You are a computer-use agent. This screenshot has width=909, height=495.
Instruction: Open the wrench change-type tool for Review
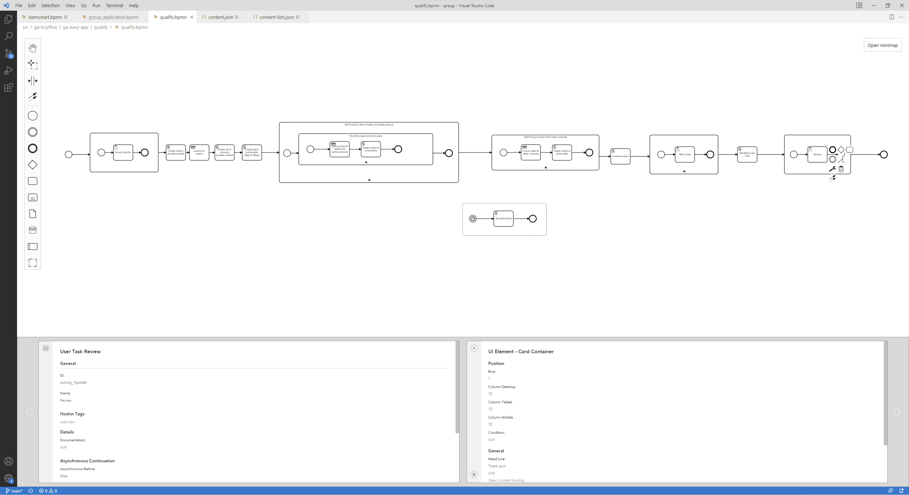pyautogui.click(x=833, y=169)
